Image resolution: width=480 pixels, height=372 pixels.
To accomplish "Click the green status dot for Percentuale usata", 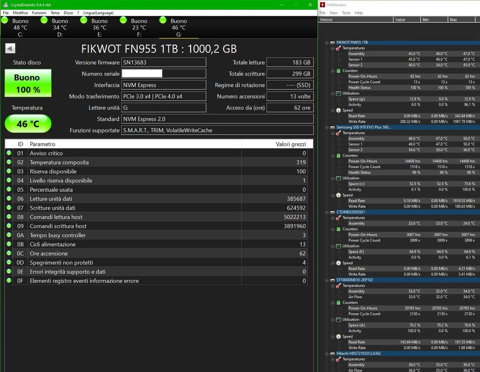I will pos(9,189).
